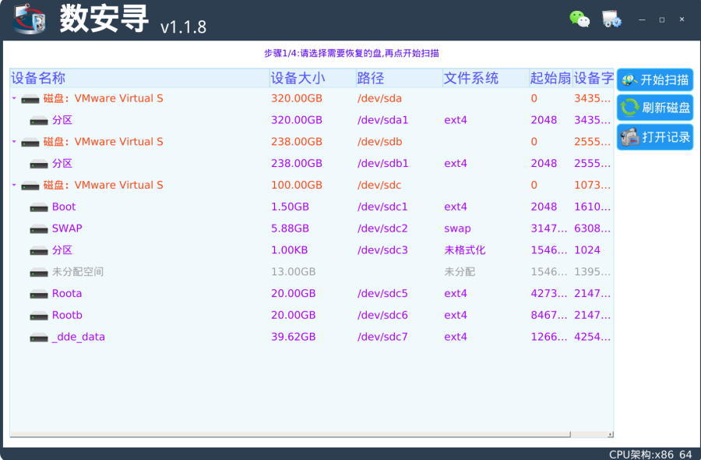The height and width of the screenshot is (460, 701).
Task: Click the drive icon beside SWAP
Action: [39, 229]
